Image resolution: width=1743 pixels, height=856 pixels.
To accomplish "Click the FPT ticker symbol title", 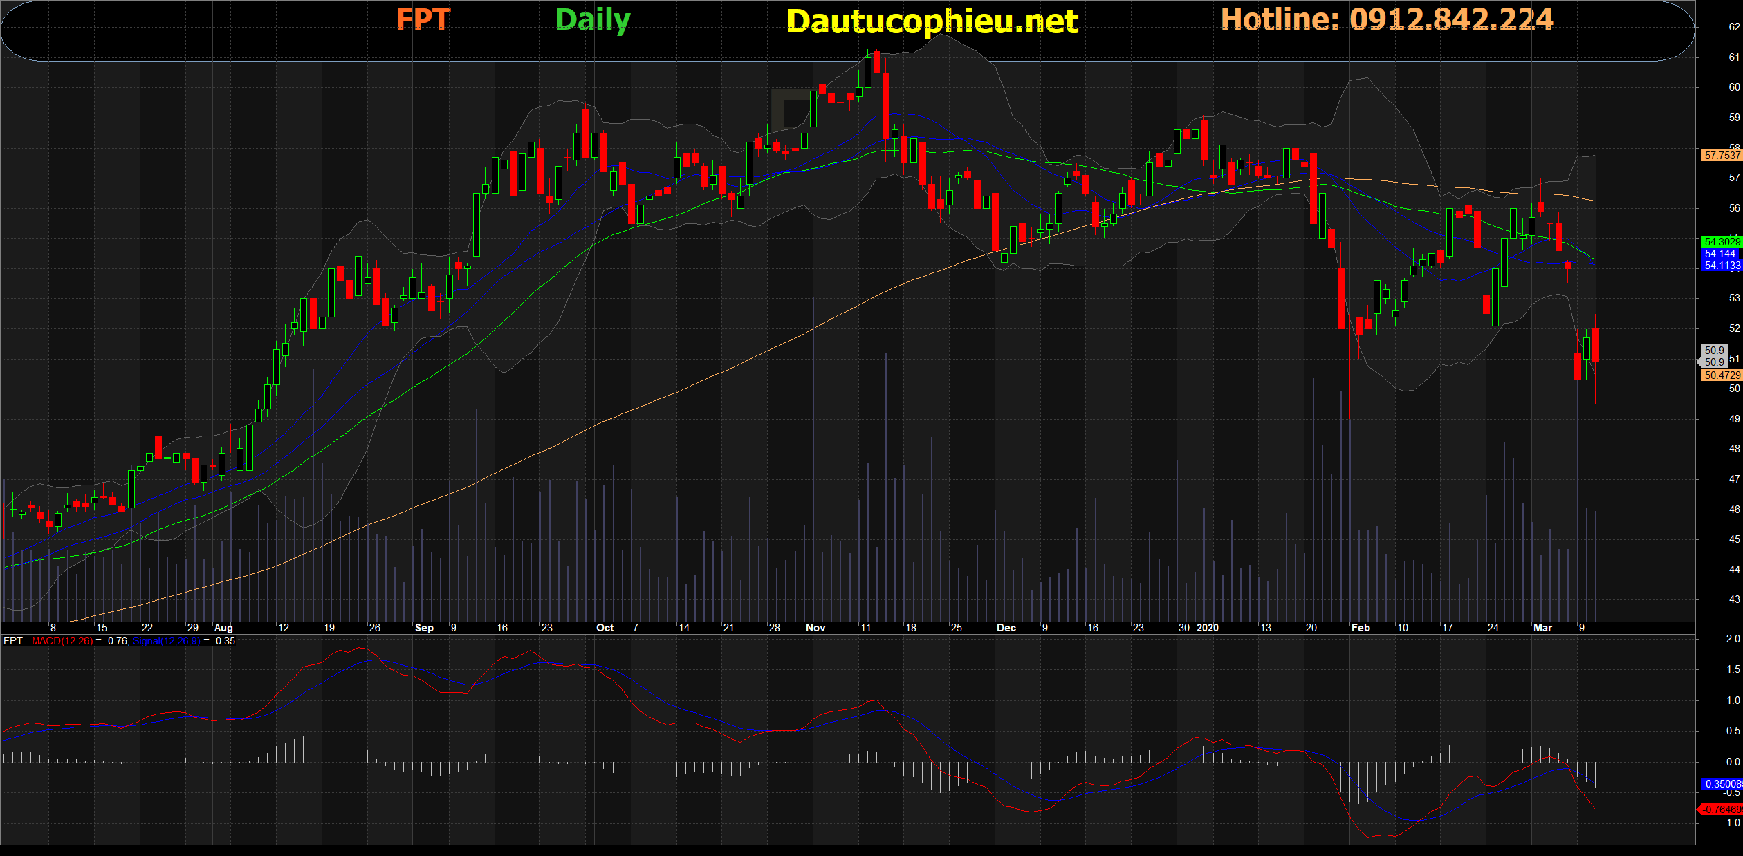I will [423, 20].
